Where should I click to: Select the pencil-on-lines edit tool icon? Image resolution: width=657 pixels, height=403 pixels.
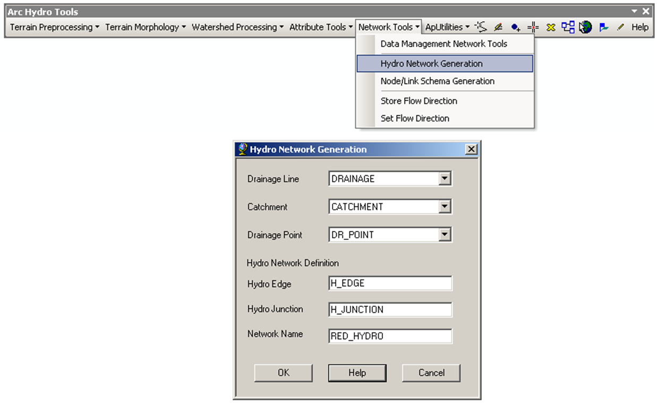click(x=498, y=27)
